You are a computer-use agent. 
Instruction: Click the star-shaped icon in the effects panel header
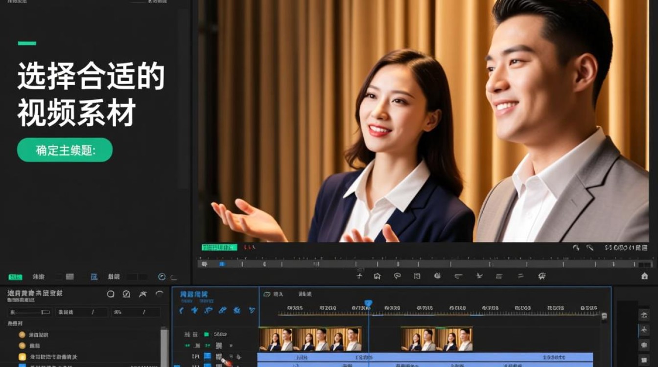point(142,294)
